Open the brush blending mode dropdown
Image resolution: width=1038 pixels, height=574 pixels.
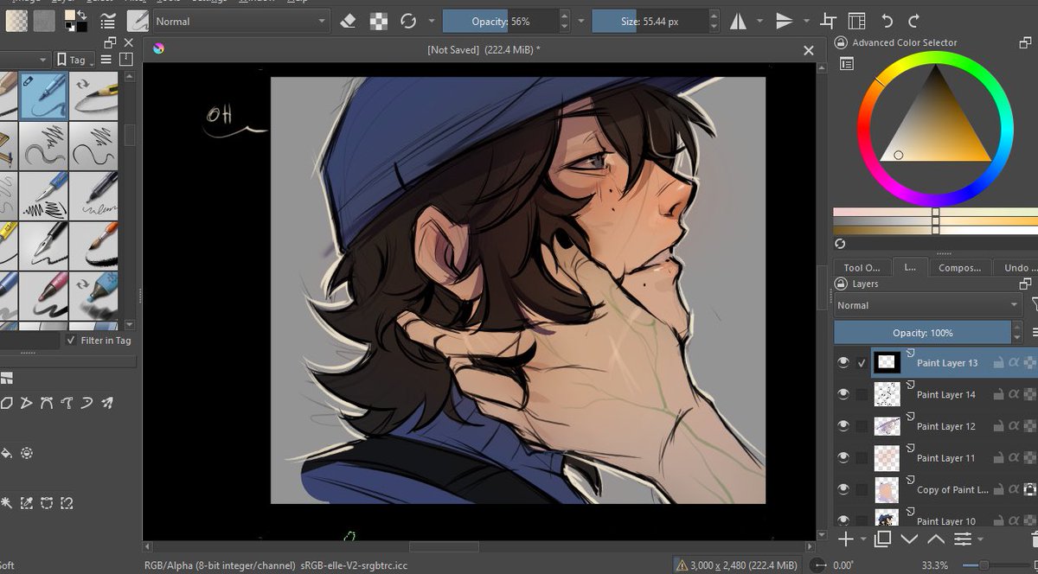pos(240,21)
